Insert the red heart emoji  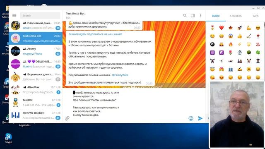tap(222, 28)
